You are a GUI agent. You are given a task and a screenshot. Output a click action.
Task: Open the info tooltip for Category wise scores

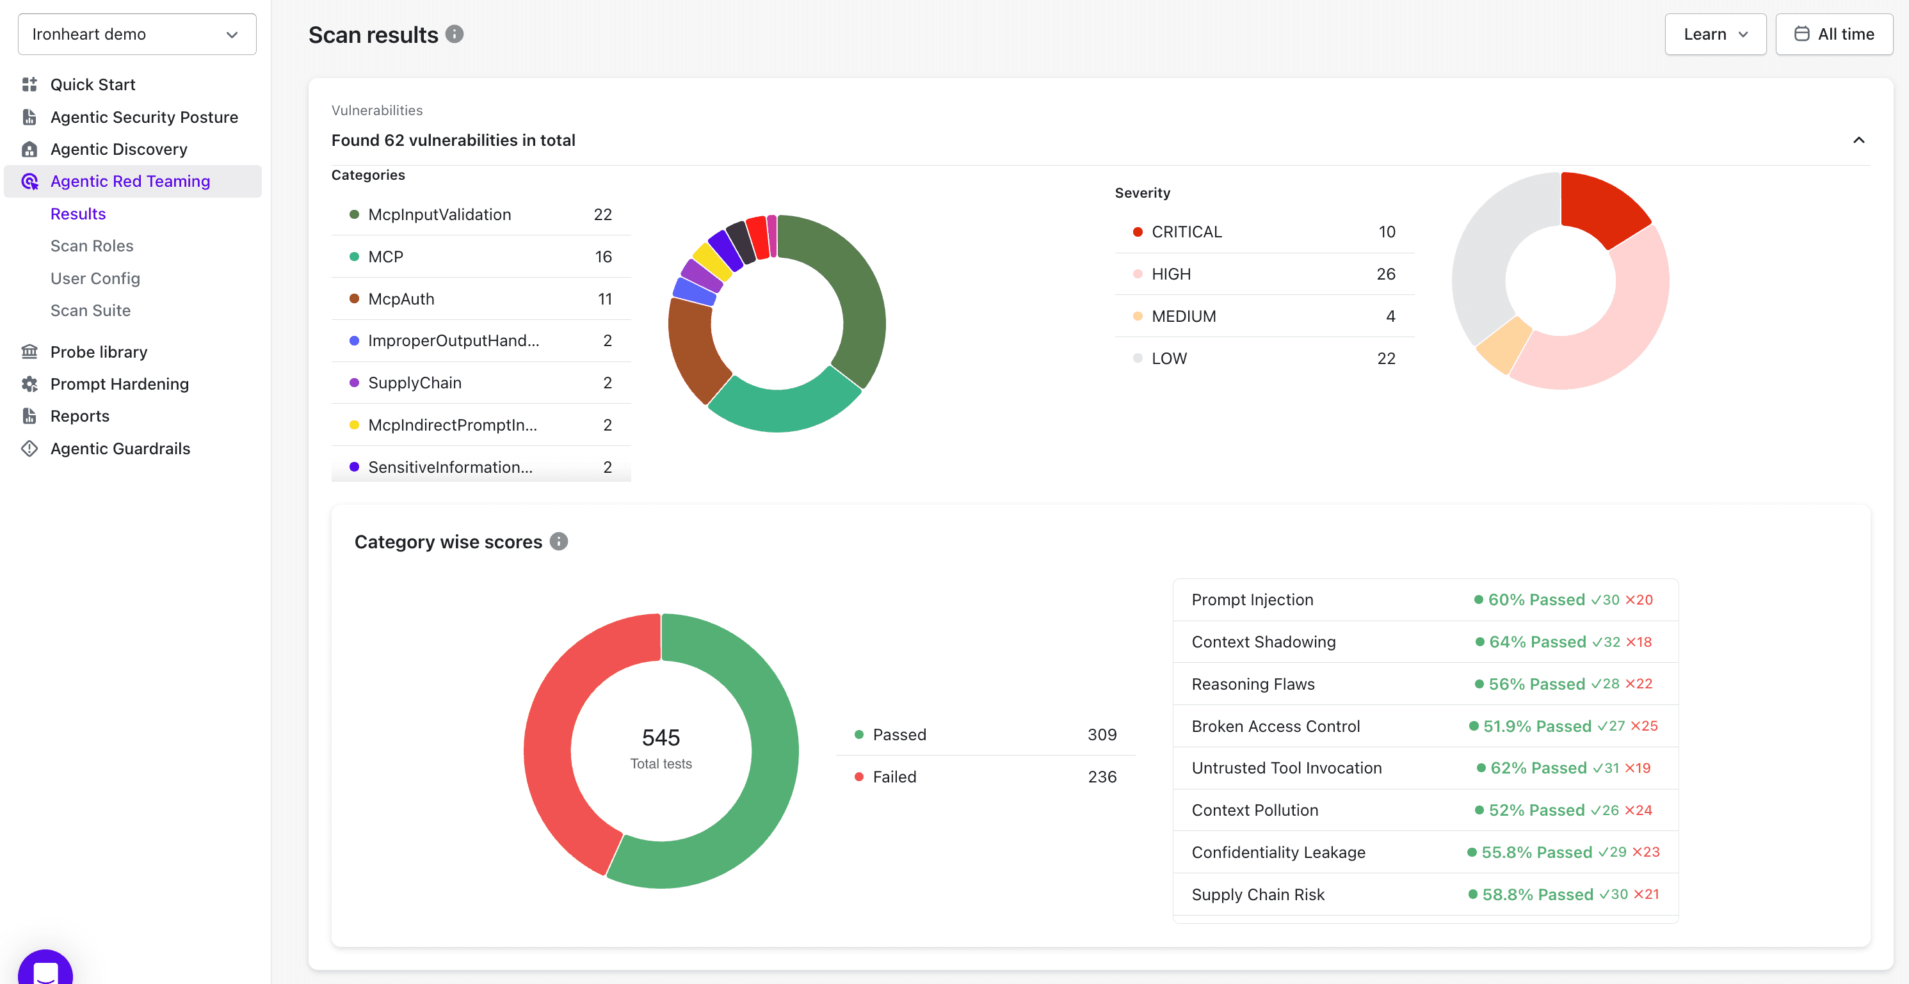(x=560, y=541)
